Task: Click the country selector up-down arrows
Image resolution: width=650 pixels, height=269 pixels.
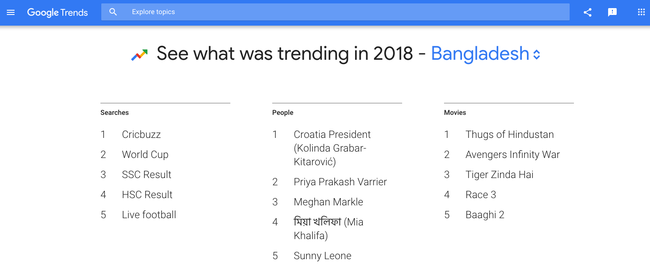Action: (x=537, y=55)
